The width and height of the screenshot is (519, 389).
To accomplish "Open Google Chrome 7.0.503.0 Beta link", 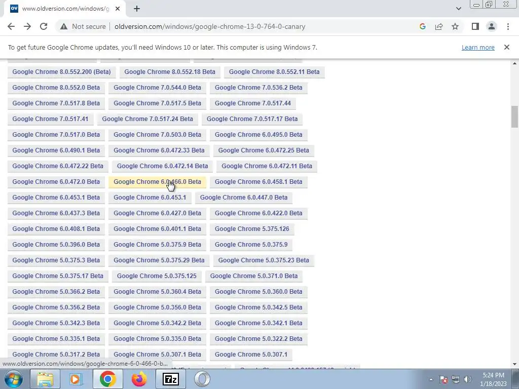I will click(157, 135).
